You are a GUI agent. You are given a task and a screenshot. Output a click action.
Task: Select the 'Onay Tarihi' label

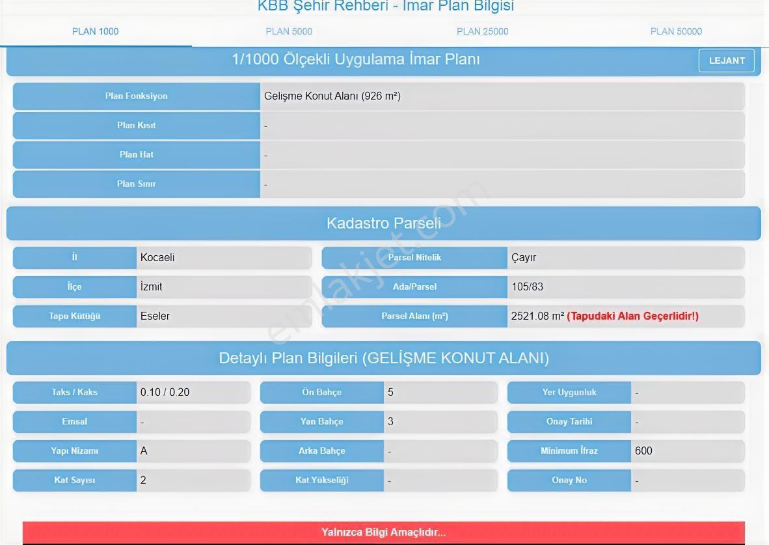tap(569, 422)
